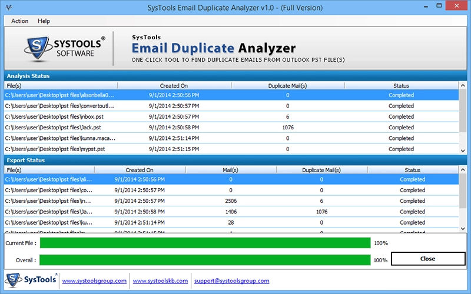
Task: Click the 6 duplicate count for inbox.pst
Action: point(287,116)
